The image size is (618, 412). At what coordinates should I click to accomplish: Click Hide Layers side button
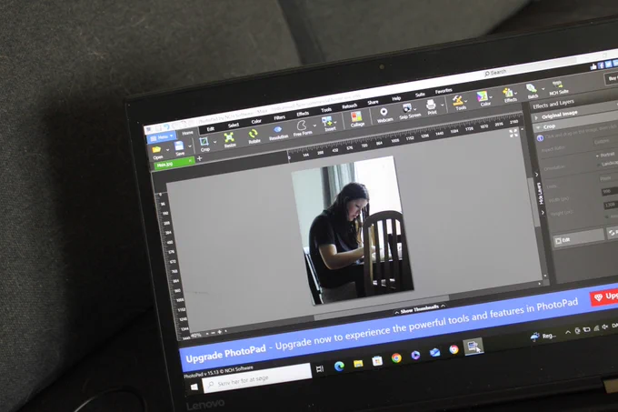pos(541,193)
